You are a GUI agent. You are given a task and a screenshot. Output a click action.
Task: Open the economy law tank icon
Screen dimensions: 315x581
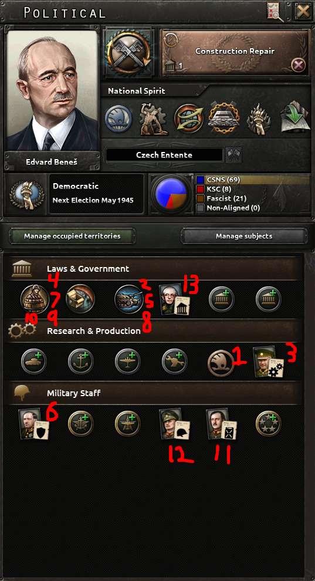tap(129, 299)
